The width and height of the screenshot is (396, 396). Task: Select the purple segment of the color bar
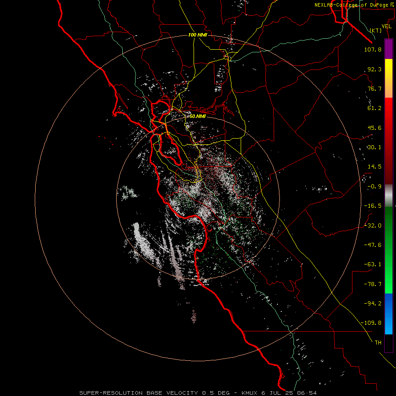pos(389,49)
